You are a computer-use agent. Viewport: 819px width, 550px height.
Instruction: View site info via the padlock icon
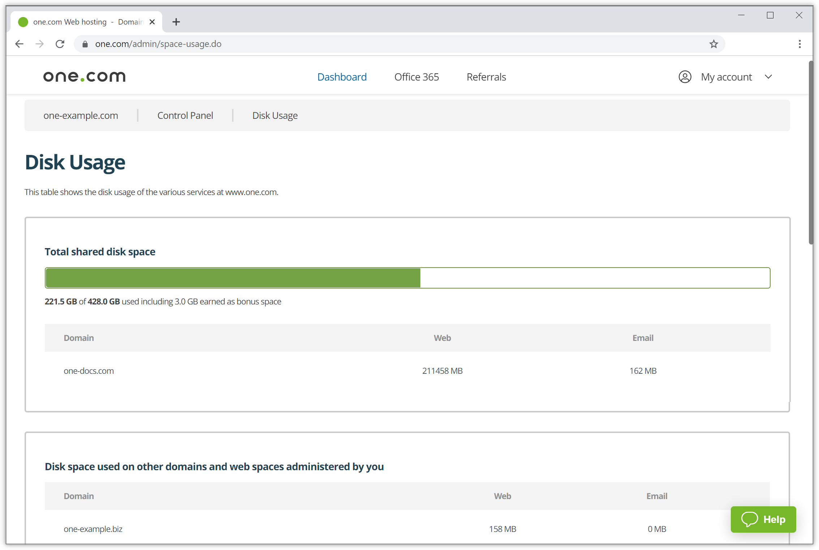coord(85,44)
